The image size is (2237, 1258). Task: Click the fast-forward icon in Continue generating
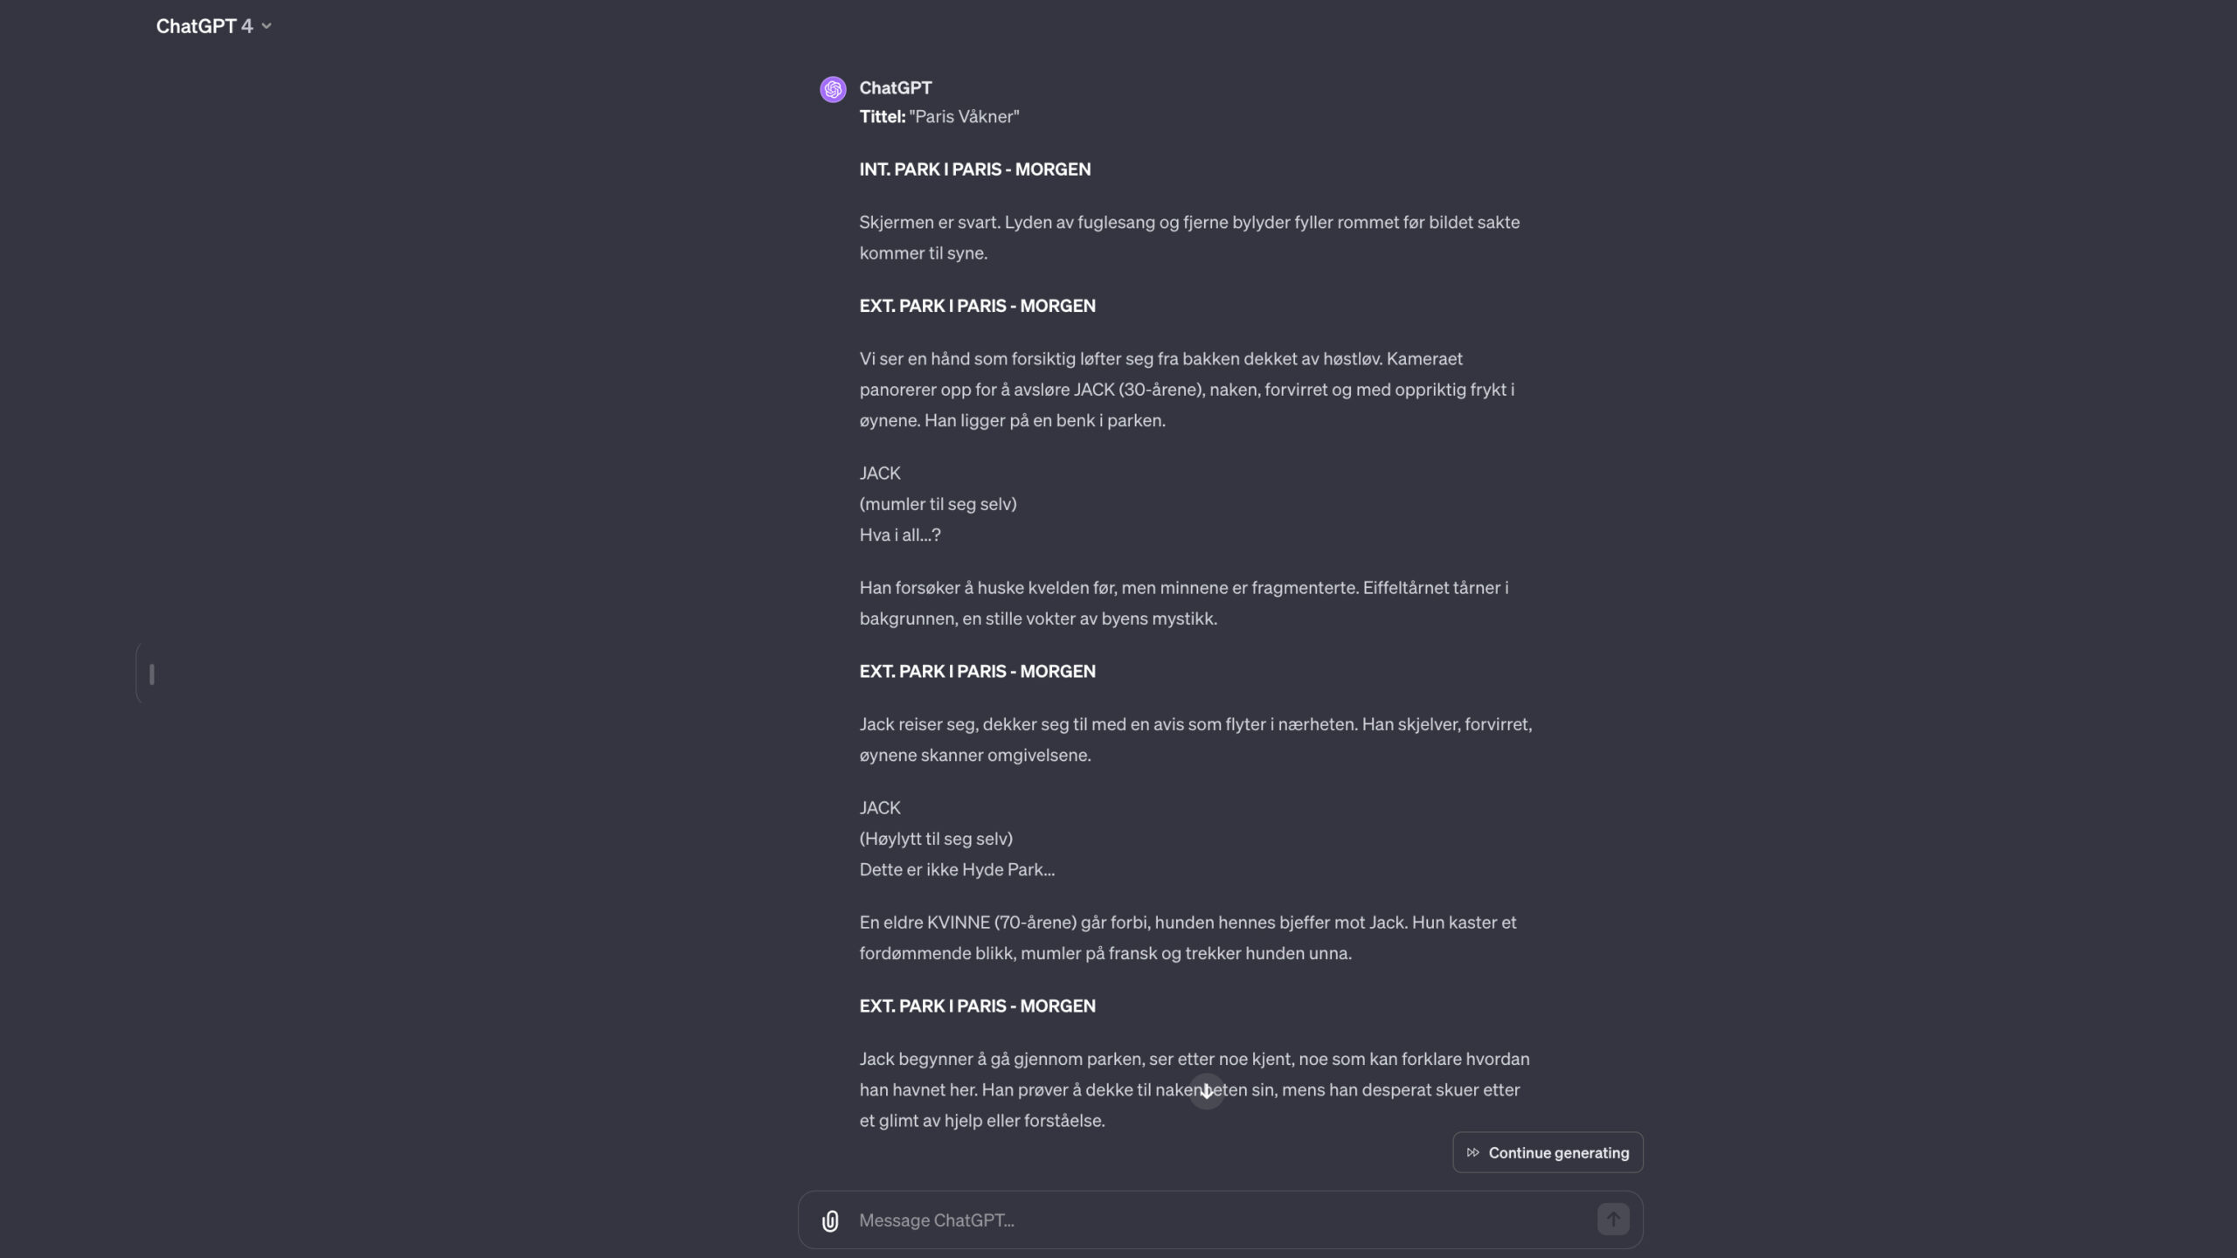(1473, 1152)
